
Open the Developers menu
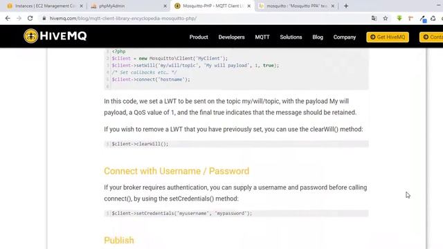click(231, 37)
